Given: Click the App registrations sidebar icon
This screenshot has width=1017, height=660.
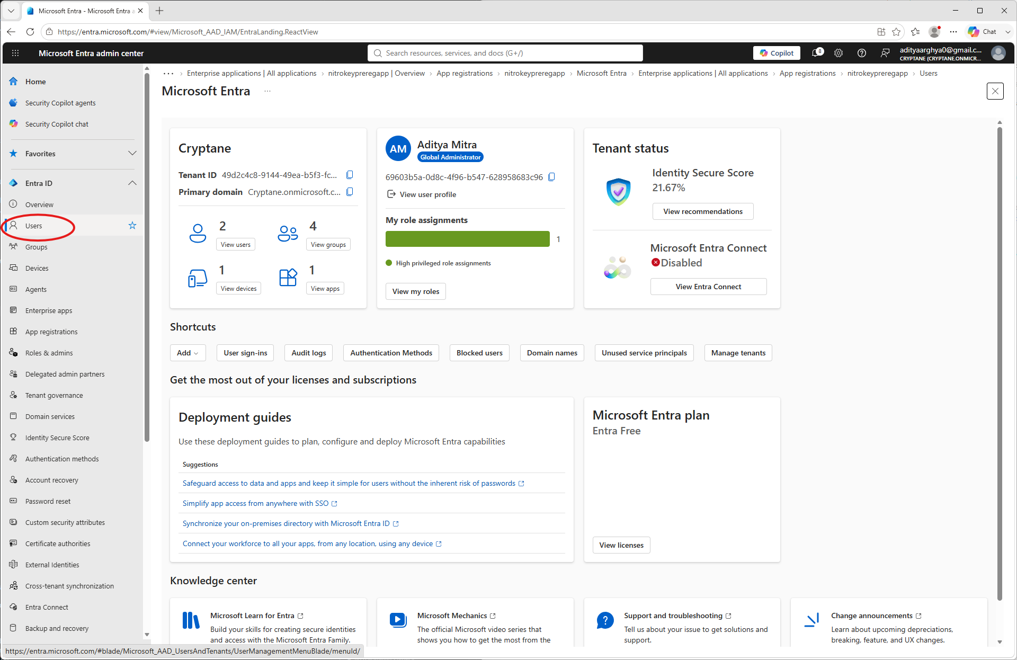Looking at the screenshot, I should coord(14,332).
